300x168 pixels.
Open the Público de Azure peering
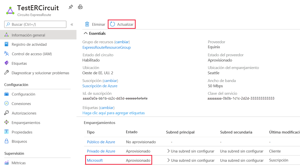[x=101, y=142]
